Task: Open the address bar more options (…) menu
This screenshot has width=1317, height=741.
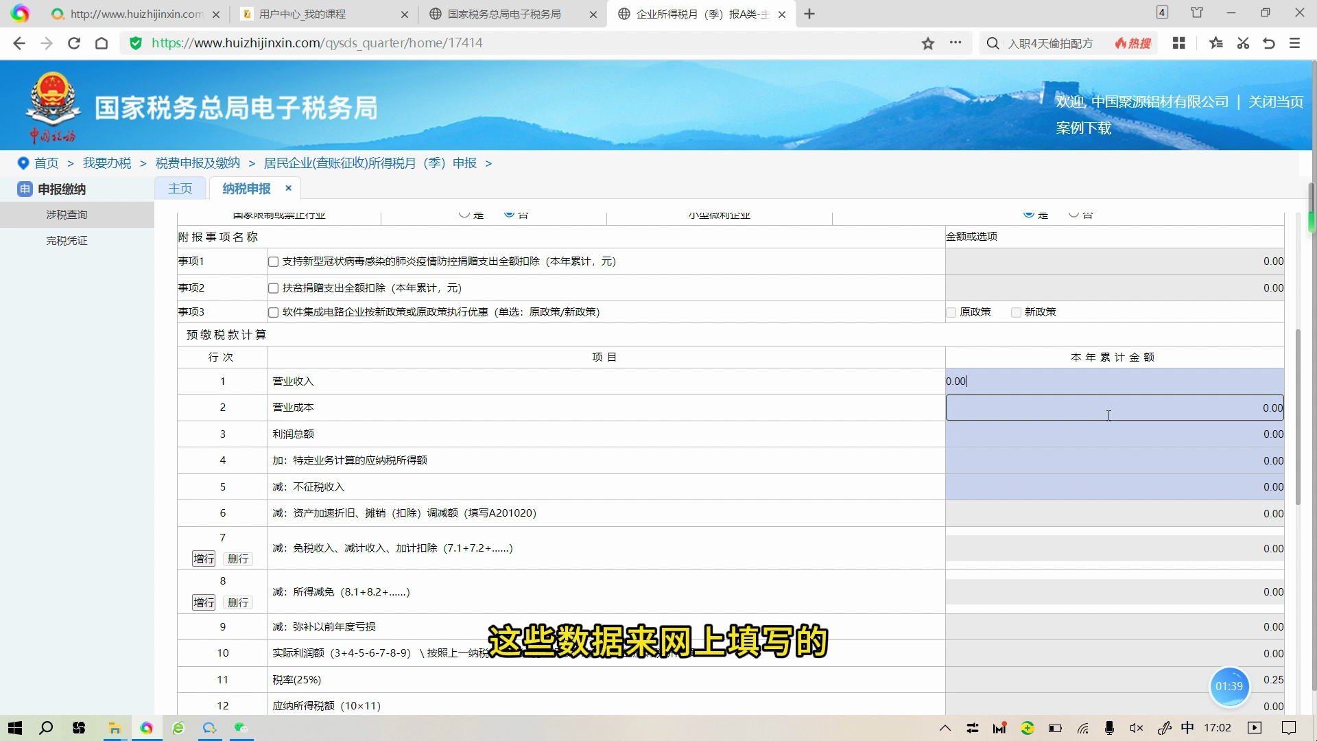Action: [956, 43]
